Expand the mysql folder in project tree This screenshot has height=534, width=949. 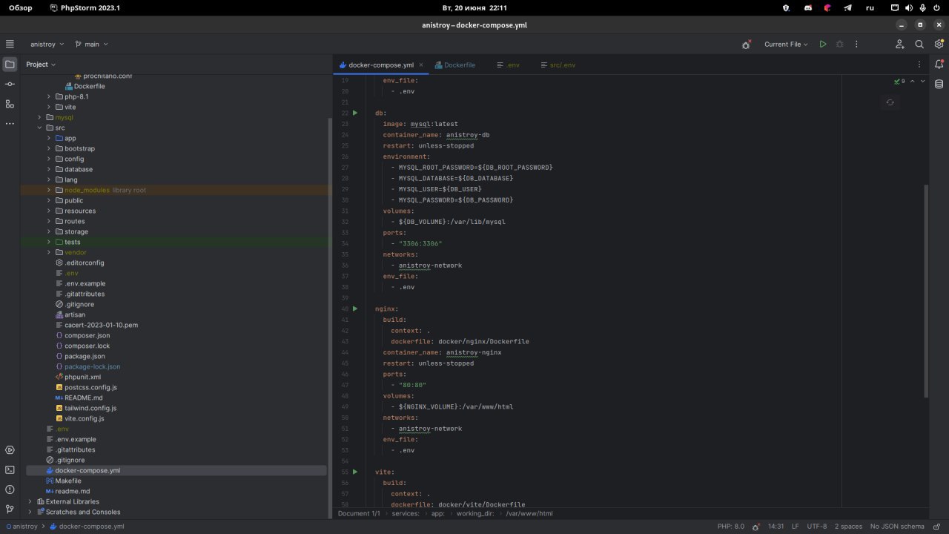[x=40, y=117]
